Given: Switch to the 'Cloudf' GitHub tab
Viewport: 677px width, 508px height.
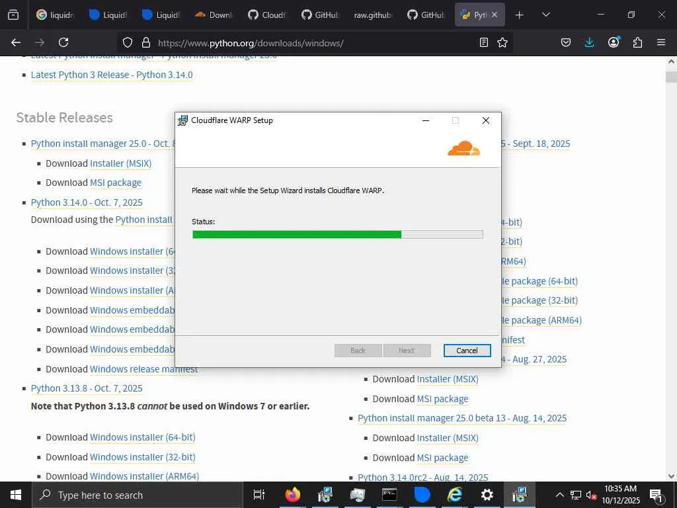Looking at the screenshot, I should [266, 15].
